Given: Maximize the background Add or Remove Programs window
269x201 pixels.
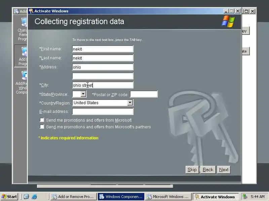Looking at the screenshot, I should click(246, 11).
